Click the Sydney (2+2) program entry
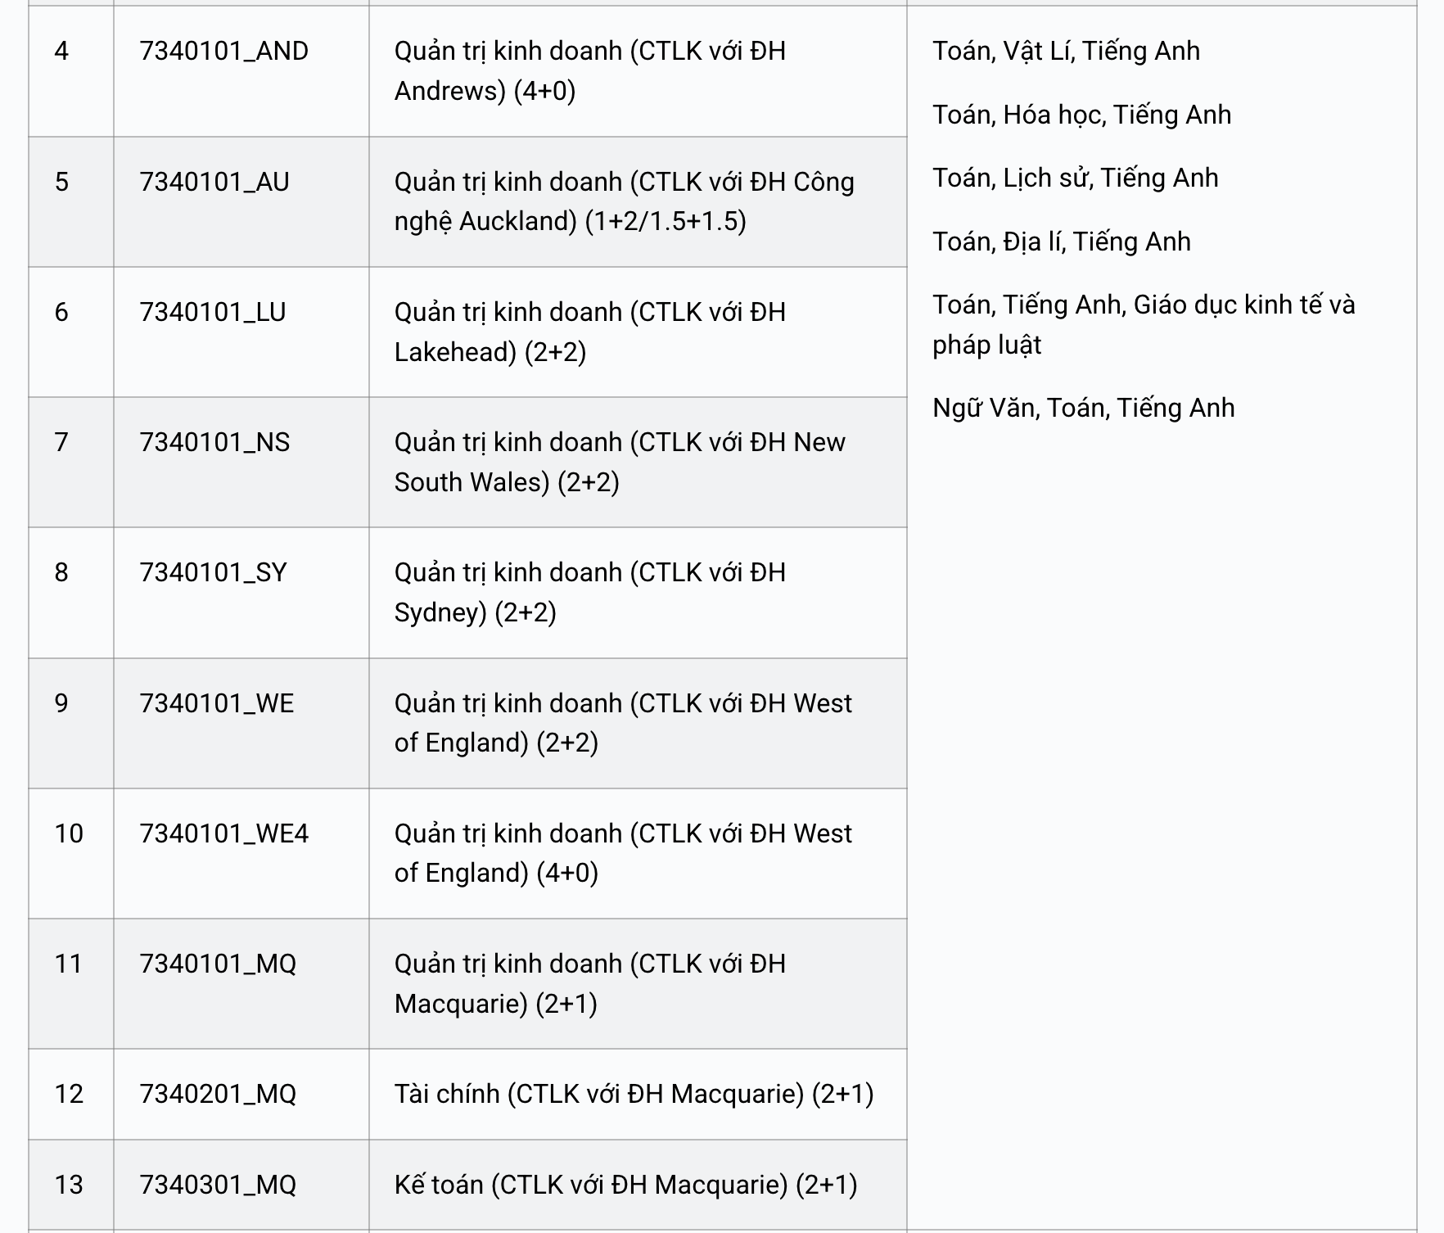The width and height of the screenshot is (1444, 1233). pos(589,592)
